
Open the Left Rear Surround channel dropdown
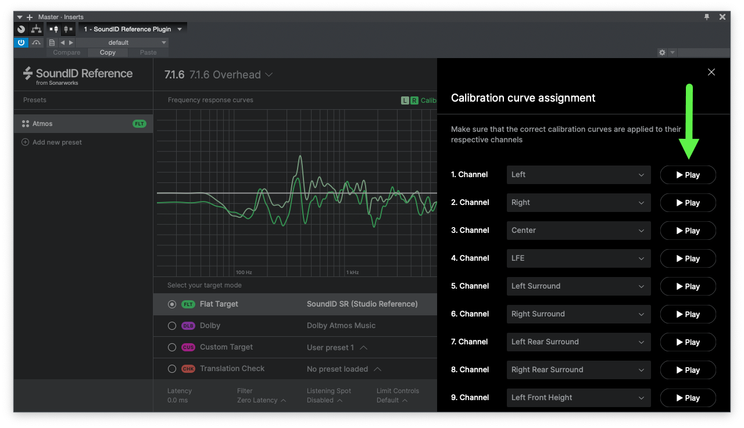(x=578, y=342)
